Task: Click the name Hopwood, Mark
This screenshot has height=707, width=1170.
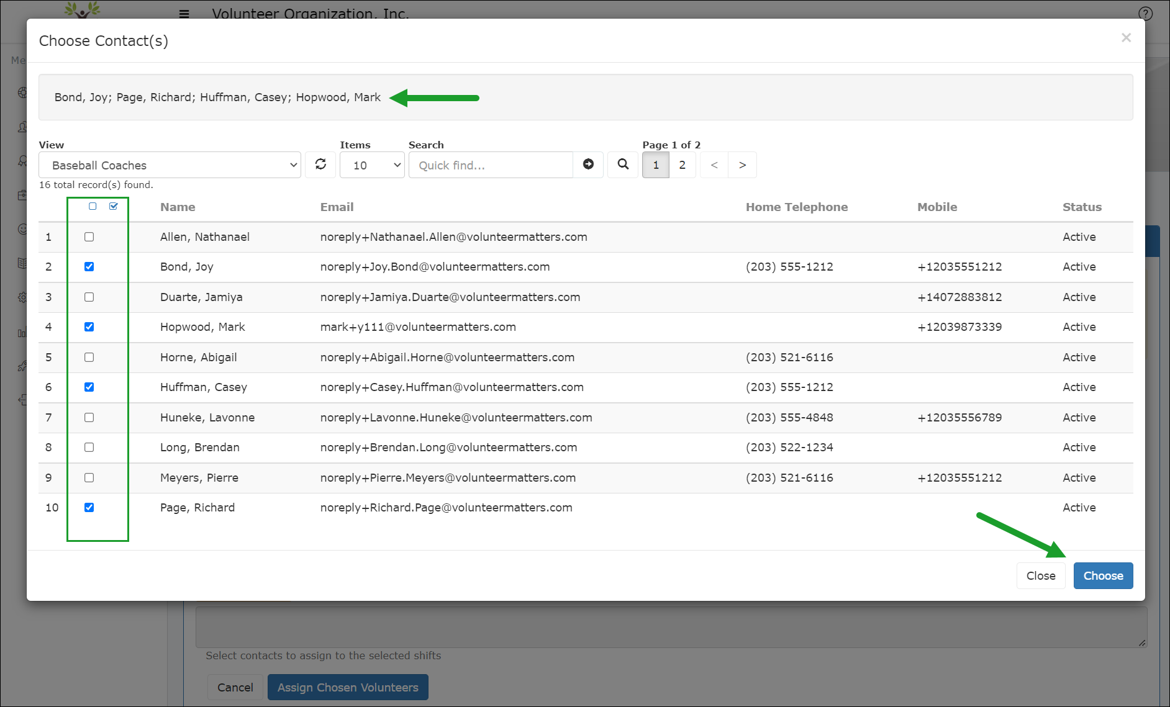Action: pyautogui.click(x=202, y=327)
